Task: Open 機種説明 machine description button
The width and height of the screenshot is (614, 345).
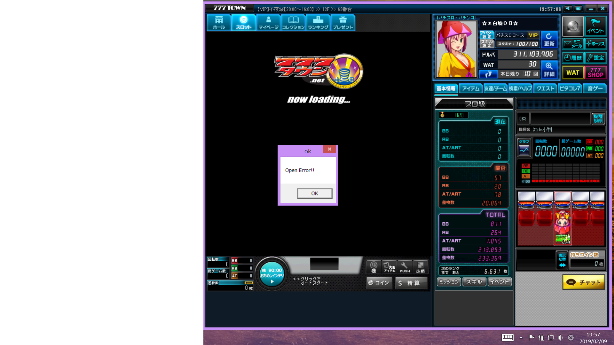Action: (598, 119)
